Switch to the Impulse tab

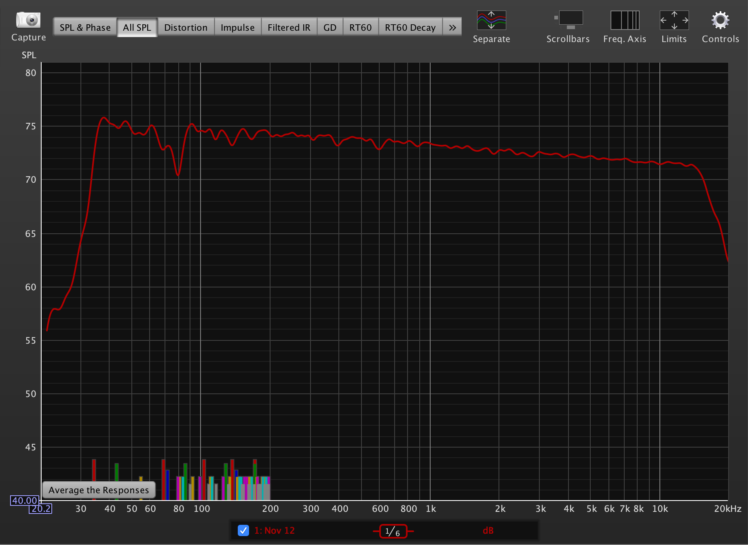point(238,27)
